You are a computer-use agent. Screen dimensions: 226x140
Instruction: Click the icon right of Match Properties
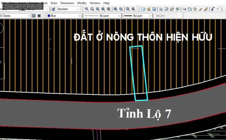coord(206,9)
